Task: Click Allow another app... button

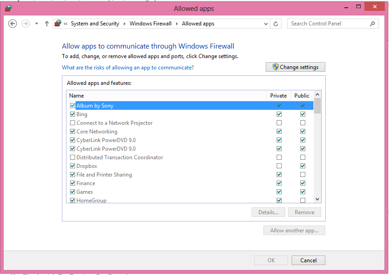Action: point(294,231)
